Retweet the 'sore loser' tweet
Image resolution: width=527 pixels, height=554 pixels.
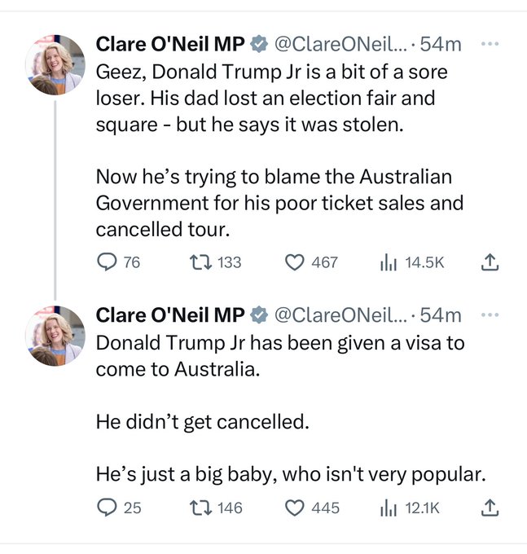[x=196, y=262]
